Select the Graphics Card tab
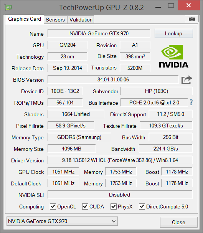Image resolution: width=203 pixels, height=233 pixels. click(25, 19)
